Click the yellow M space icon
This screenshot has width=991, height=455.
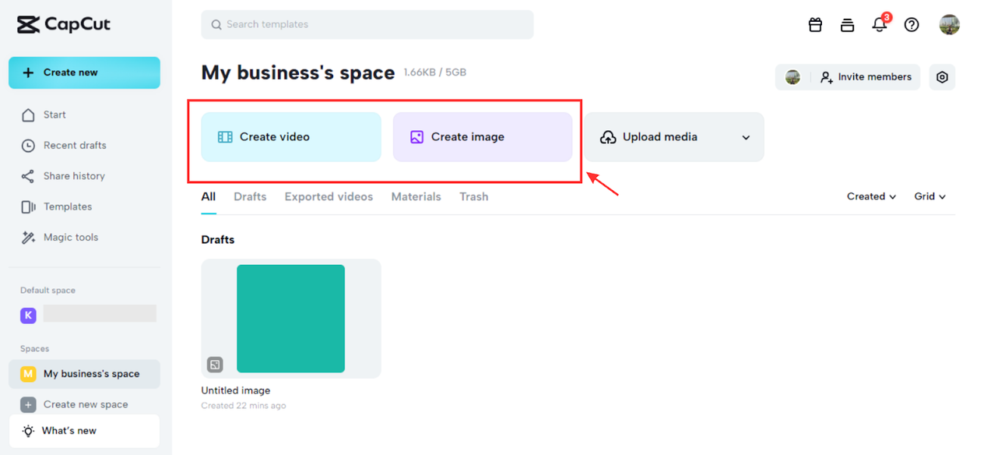click(x=28, y=374)
